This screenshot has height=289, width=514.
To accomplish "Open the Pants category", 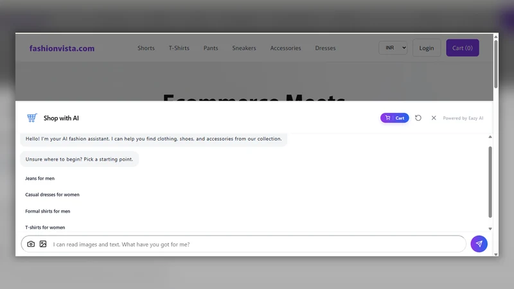I will tap(211, 48).
